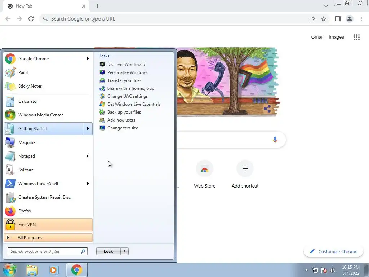The height and width of the screenshot is (277, 369).
Task: Reload the page in Chrome
Action: (31, 19)
